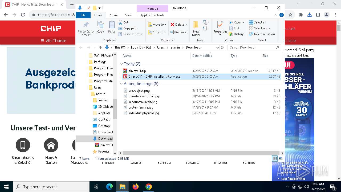
Task: Click Chrome downloads icon in toolbar
Action: 310,15
